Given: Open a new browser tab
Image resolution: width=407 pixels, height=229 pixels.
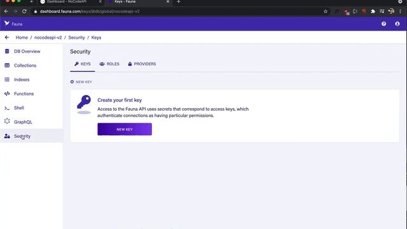Looking at the screenshot, I should (x=178, y=2).
